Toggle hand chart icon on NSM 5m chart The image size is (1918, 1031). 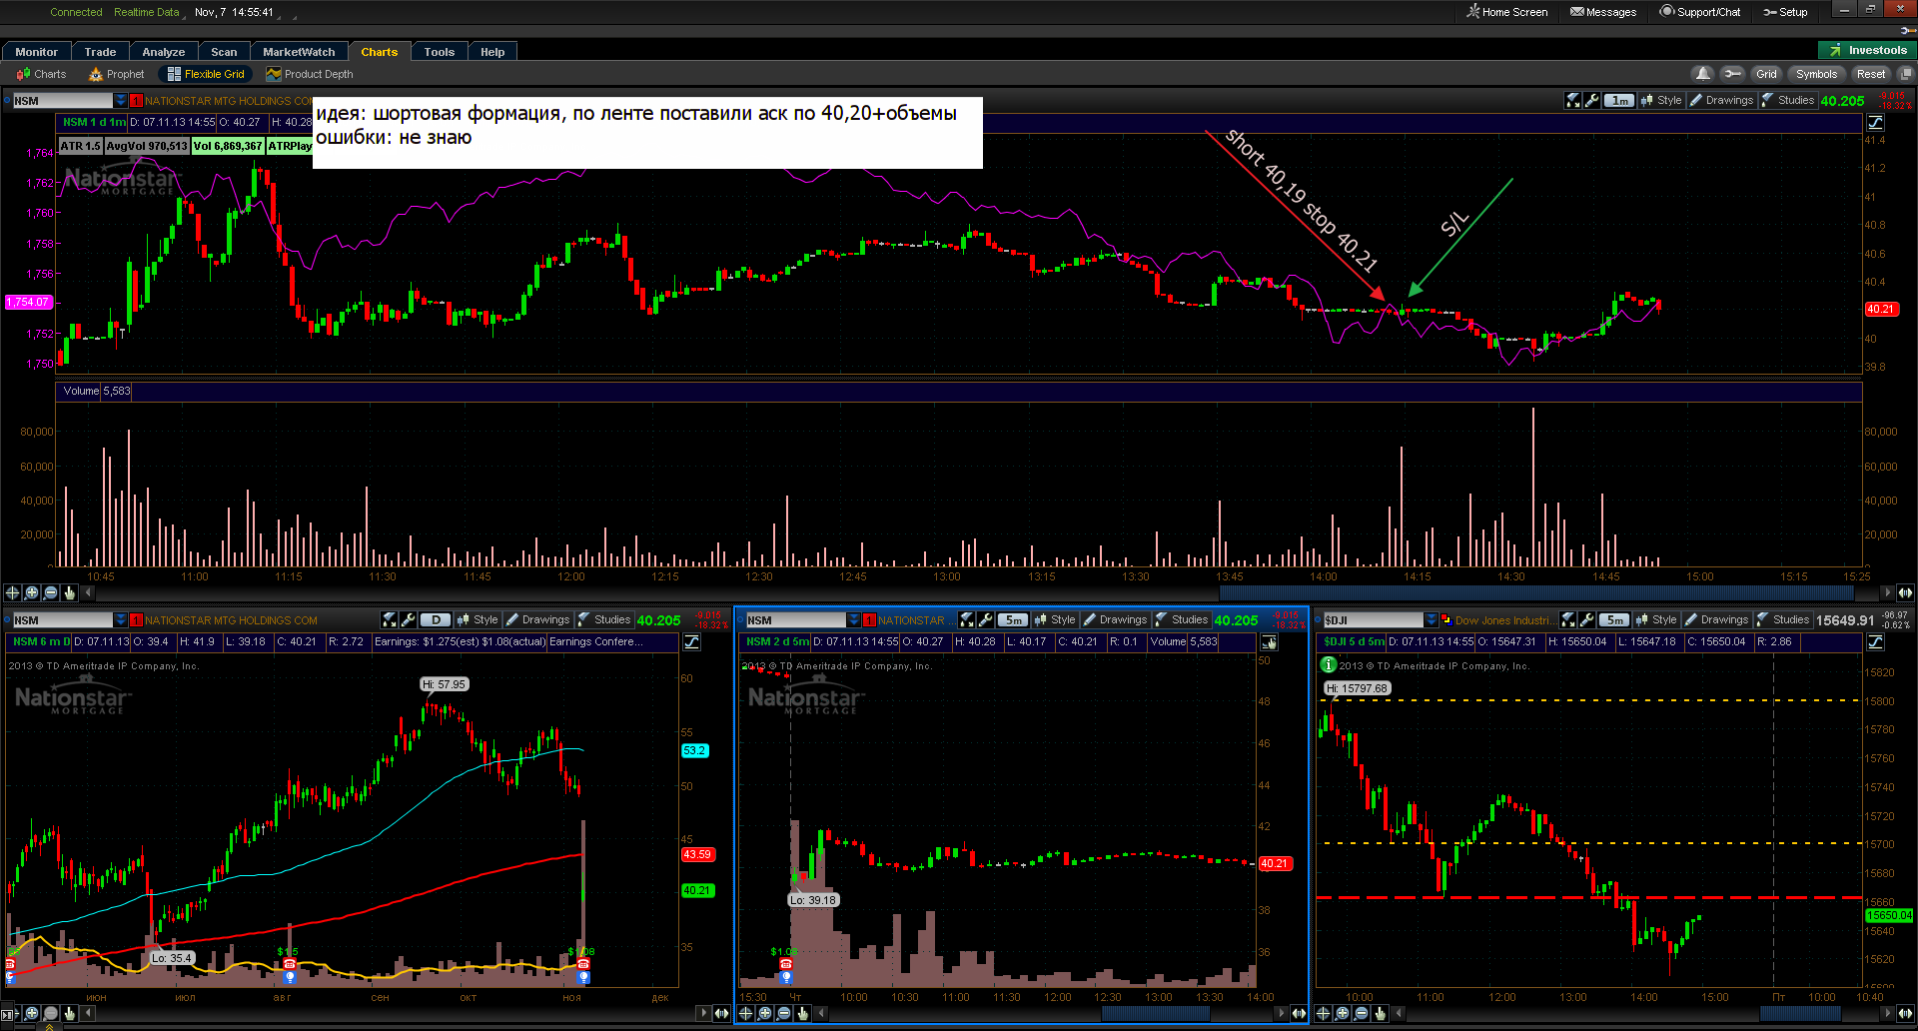click(x=1270, y=642)
